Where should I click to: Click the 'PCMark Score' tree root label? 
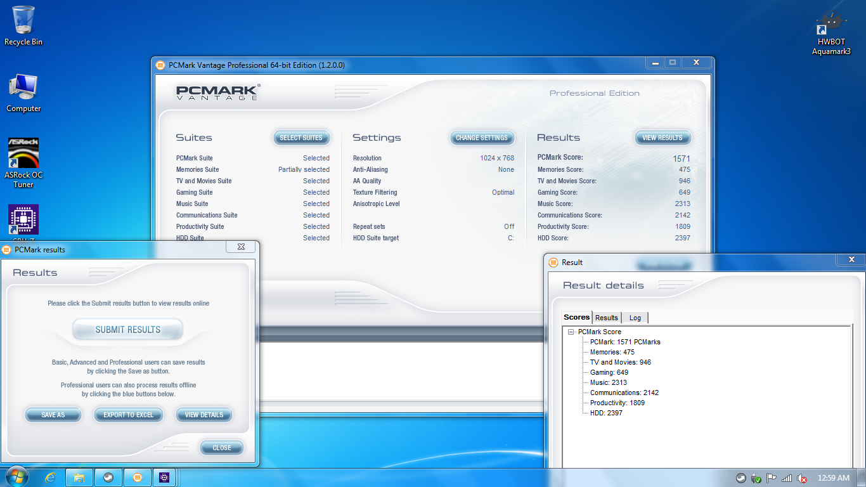click(x=600, y=332)
